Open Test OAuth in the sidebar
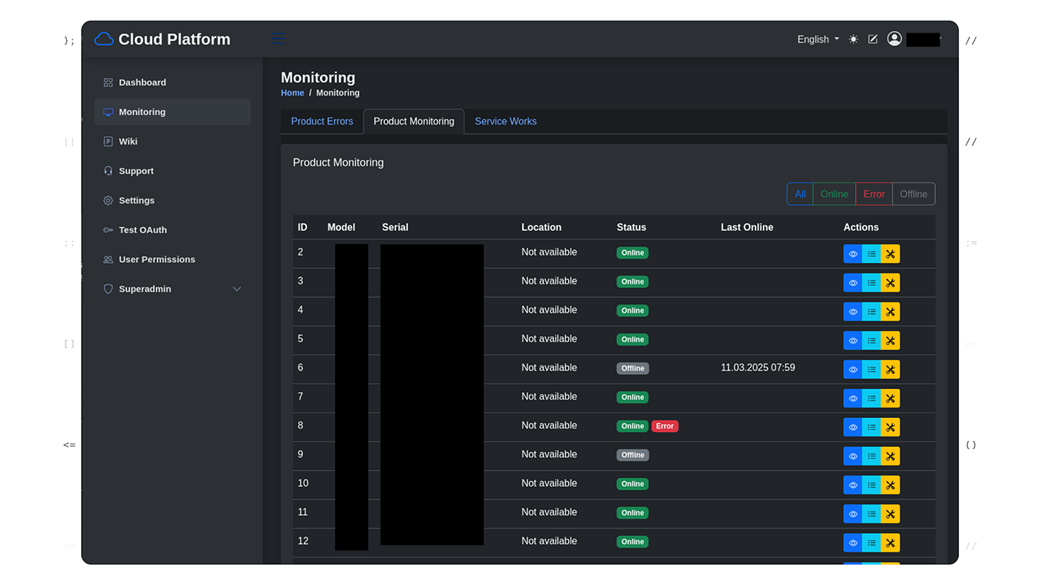The width and height of the screenshot is (1040, 585). [x=172, y=230]
